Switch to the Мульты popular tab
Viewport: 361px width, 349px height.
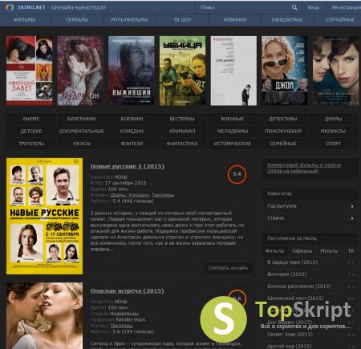point(329,251)
